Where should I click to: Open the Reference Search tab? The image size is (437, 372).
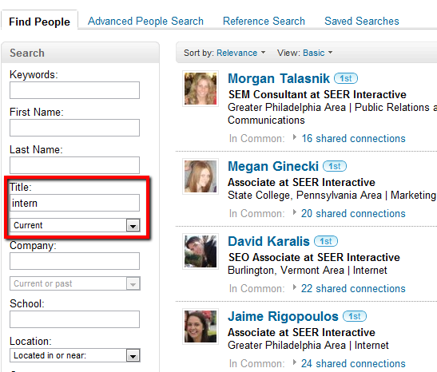point(264,22)
